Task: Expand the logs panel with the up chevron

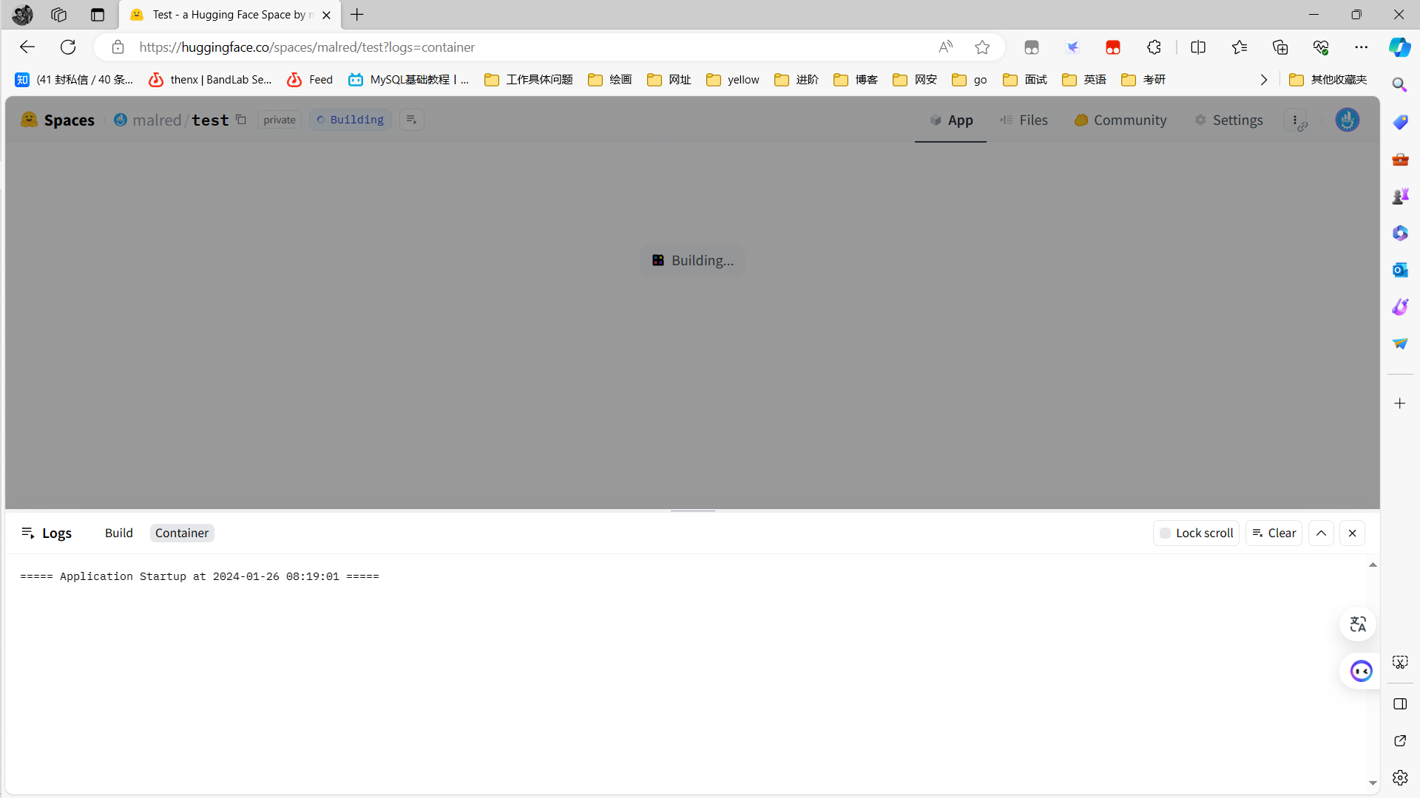Action: (x=1321, y=533)
